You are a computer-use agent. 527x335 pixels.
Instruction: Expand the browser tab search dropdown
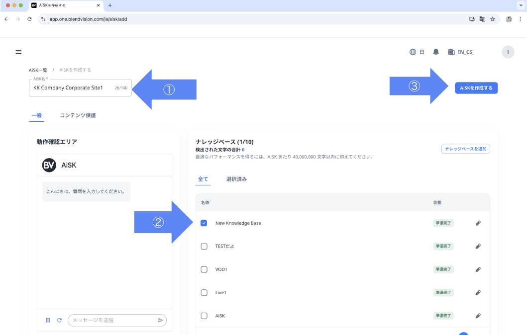(521, 5)
